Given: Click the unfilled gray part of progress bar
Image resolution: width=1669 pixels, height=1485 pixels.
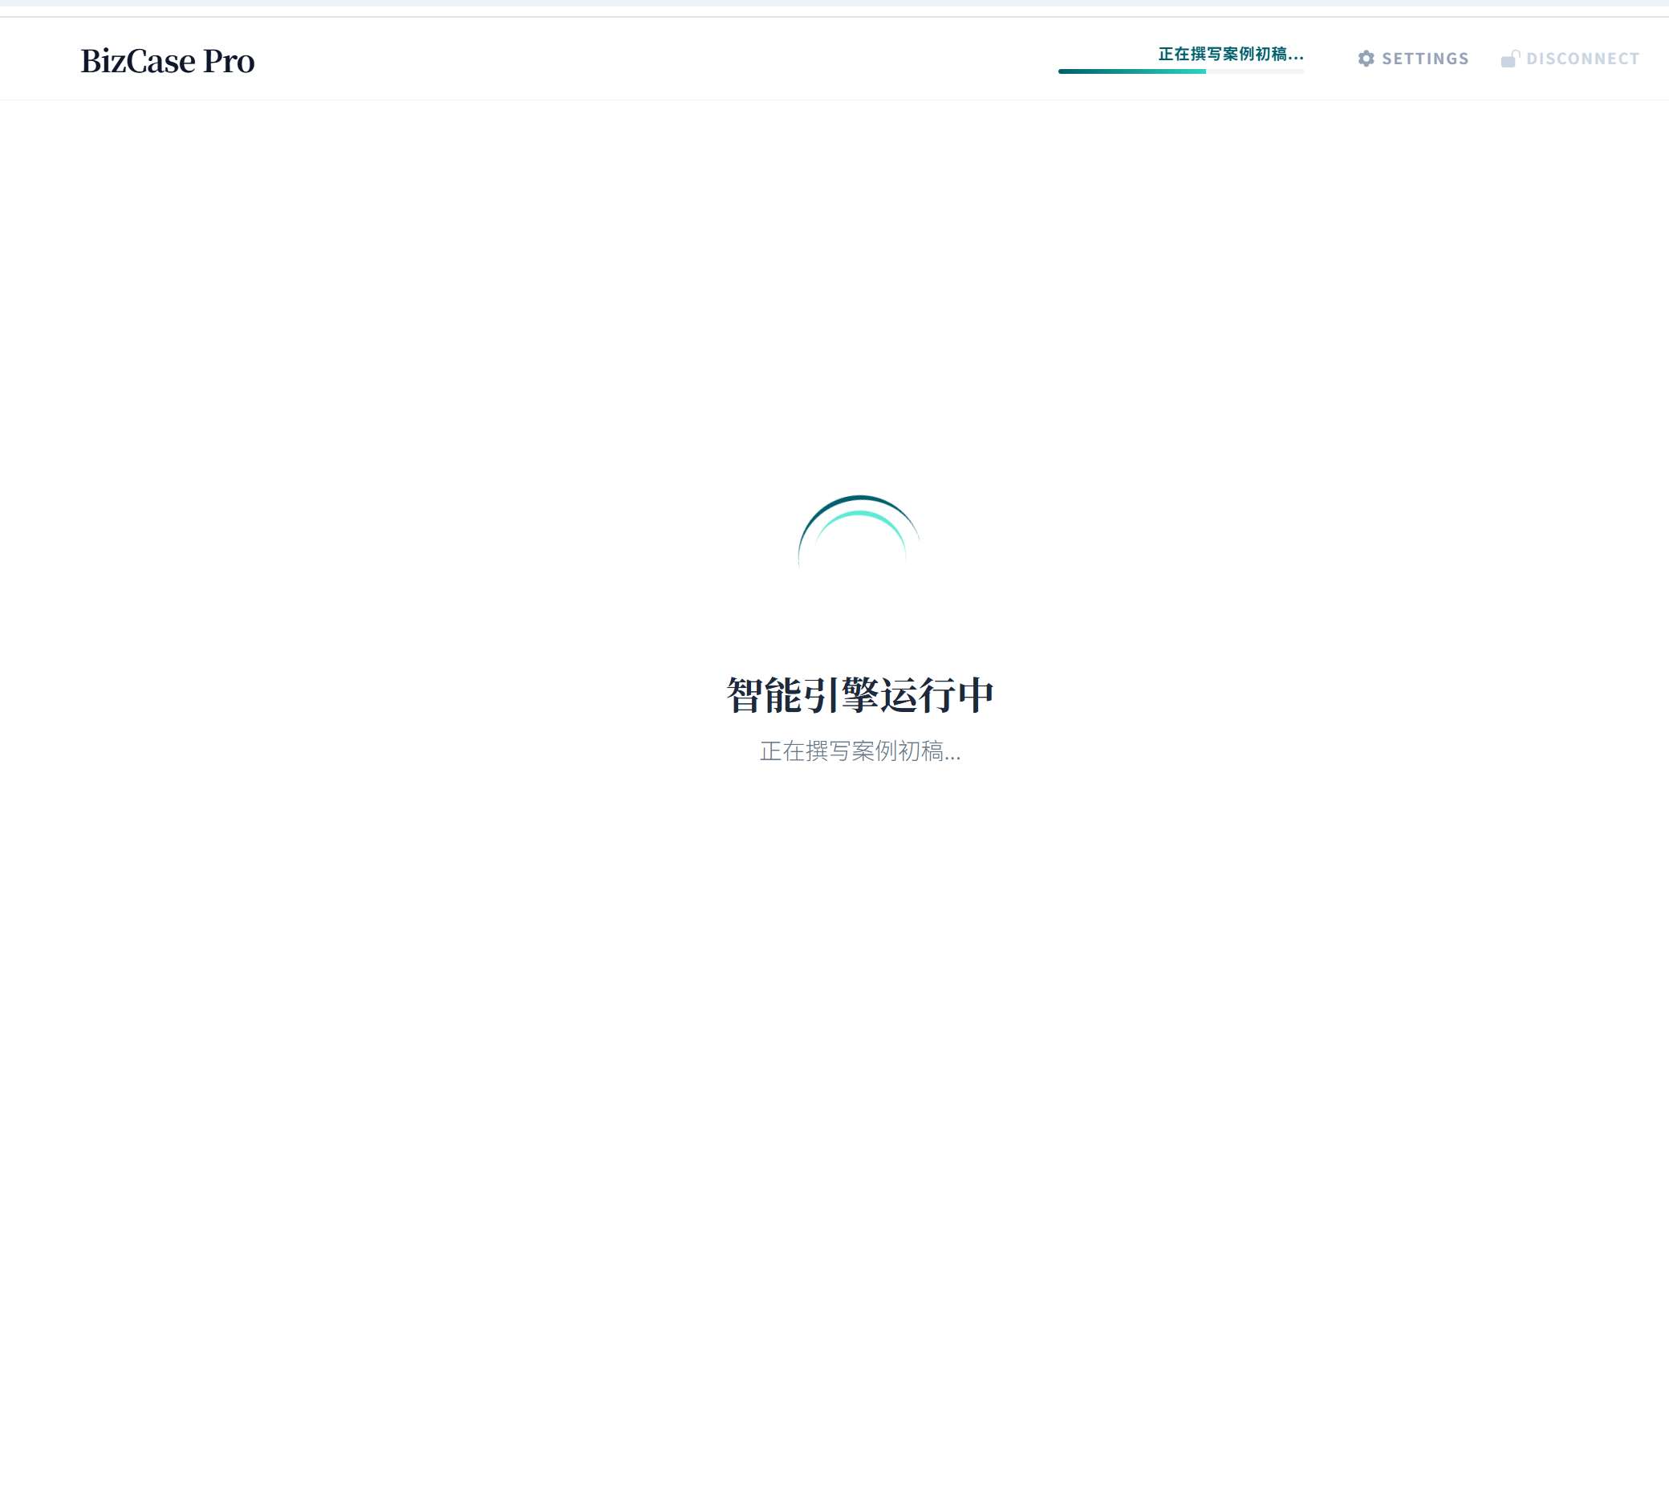Looking at the screenshot, I should pos(1255,72).
